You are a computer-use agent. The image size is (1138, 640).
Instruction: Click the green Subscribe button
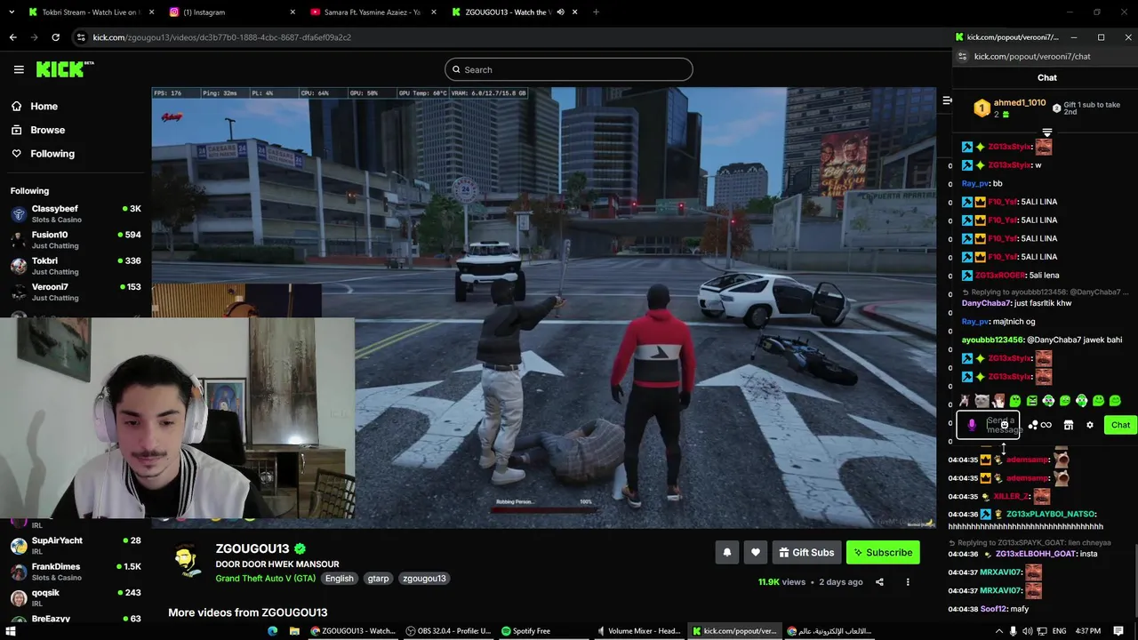(x=883, y=553)
